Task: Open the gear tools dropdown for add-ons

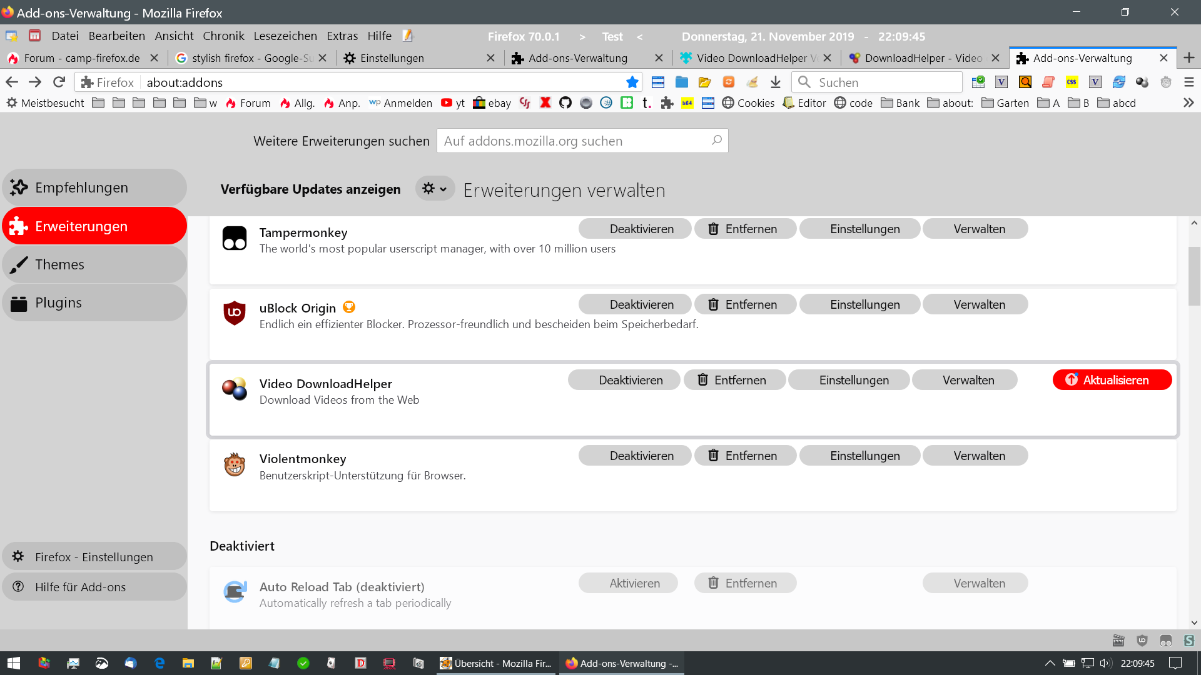Action: [434, 189]
